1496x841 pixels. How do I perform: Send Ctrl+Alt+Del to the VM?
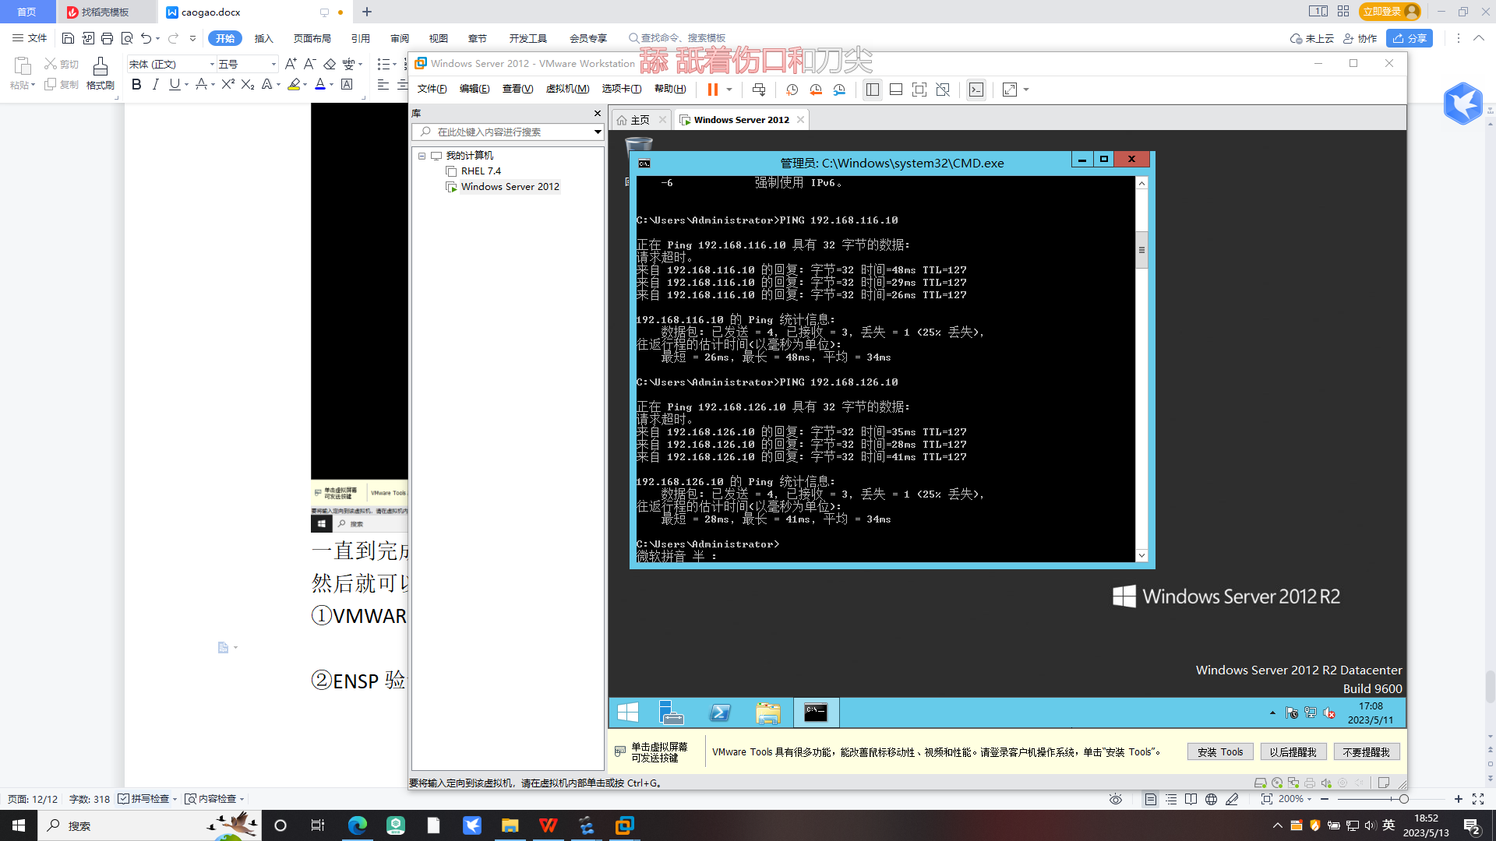click(759, 90)
